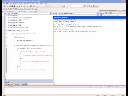Click the Cut icon in standard toolbar
This screenshot has height=96, width=128.
17,6
